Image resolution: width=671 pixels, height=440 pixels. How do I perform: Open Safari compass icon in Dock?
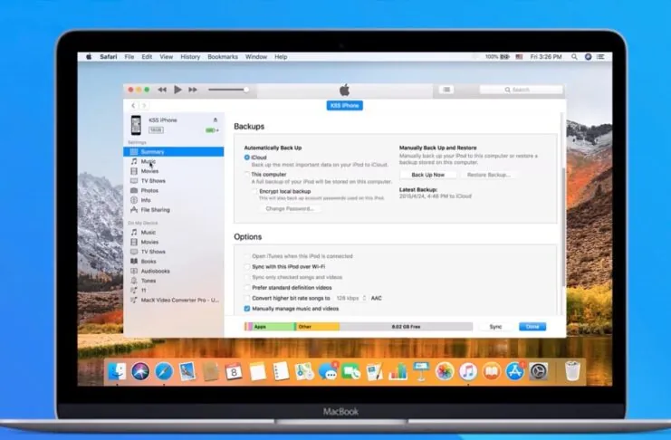[164, 371]
